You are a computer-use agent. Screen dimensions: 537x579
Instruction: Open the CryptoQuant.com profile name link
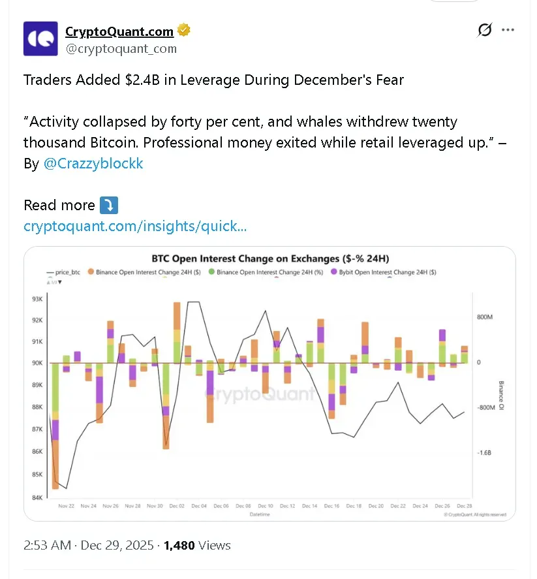119,31
